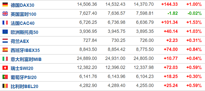
Task: Open the 法国CAC40 index link
Action: click(23, 23)
